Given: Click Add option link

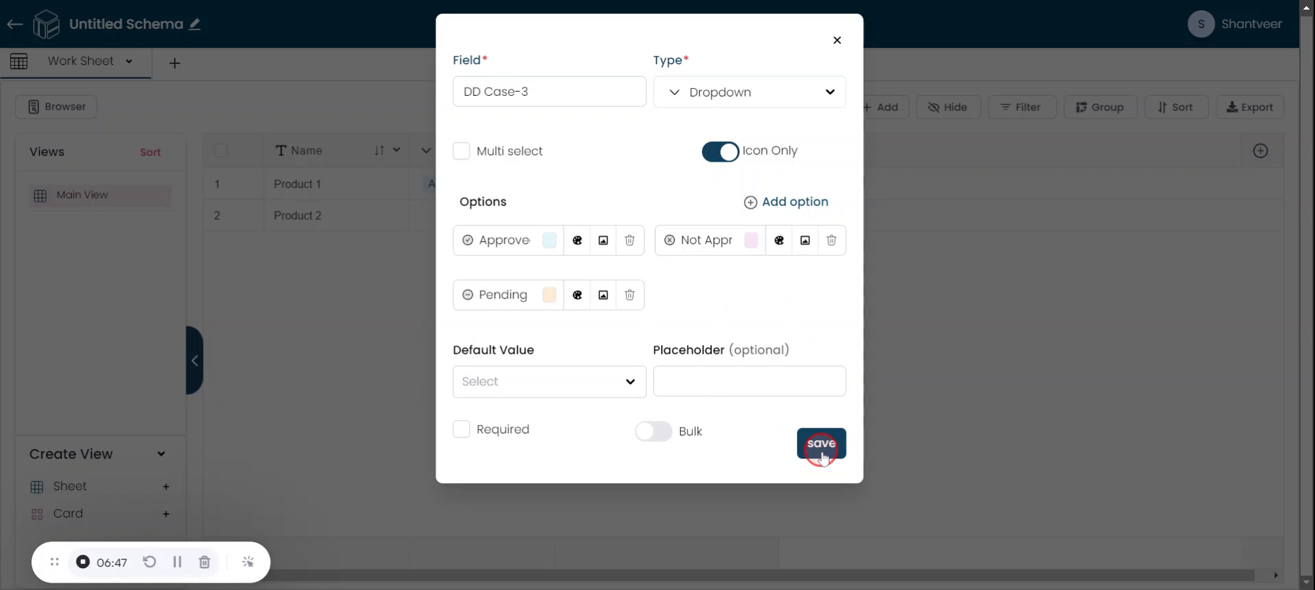Looking at the screenshot, I should click(x=786, y=202).
